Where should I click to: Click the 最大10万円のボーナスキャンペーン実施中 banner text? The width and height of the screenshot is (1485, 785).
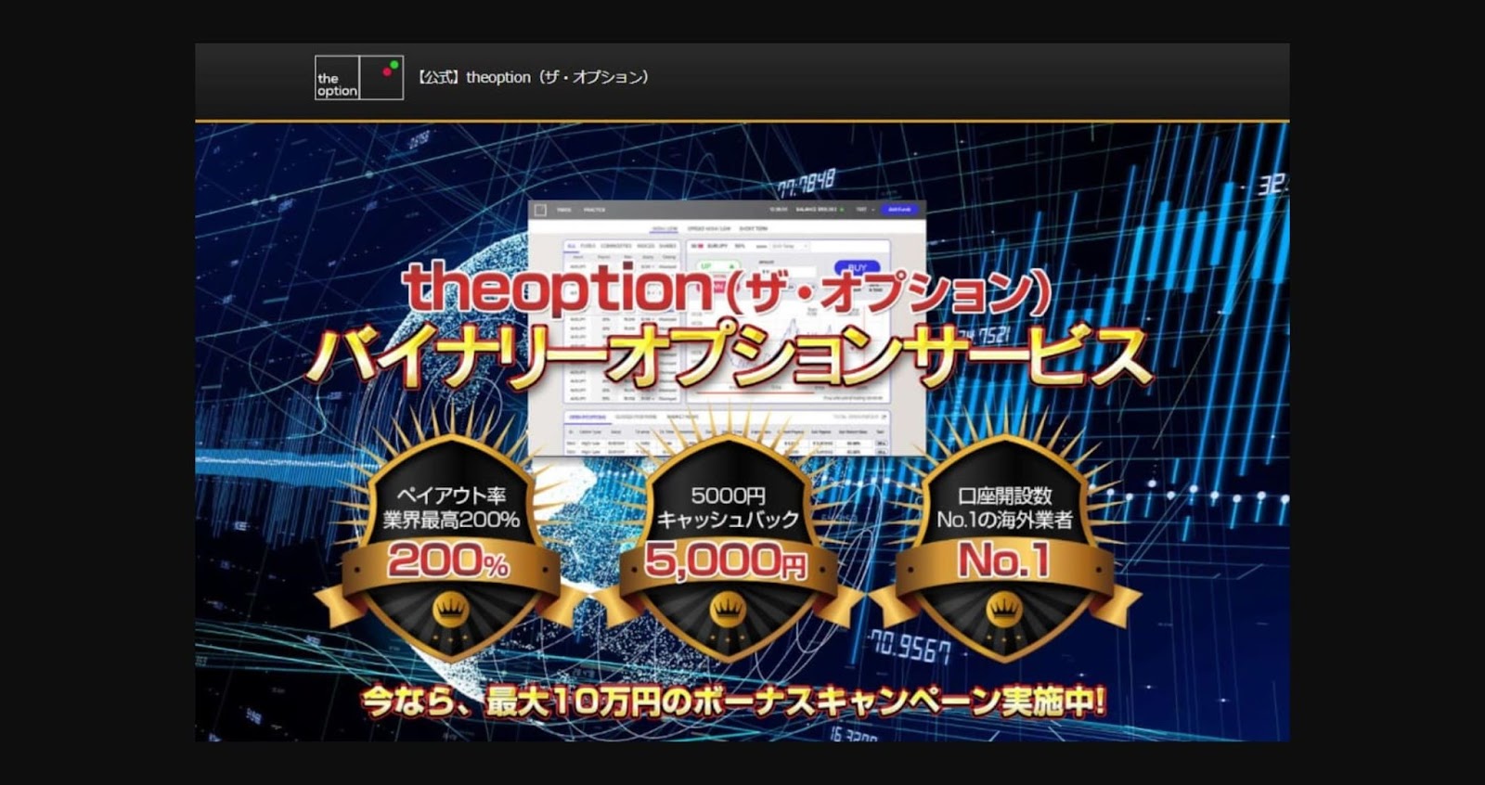pos(733,701)
